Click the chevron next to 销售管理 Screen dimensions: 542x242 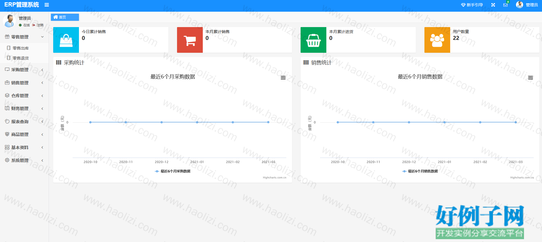(42, 83)
